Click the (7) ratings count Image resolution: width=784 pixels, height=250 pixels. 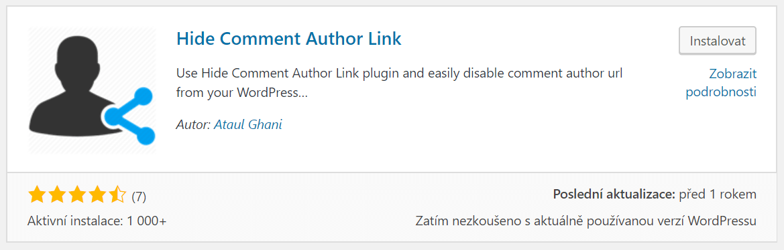point(139,197)
